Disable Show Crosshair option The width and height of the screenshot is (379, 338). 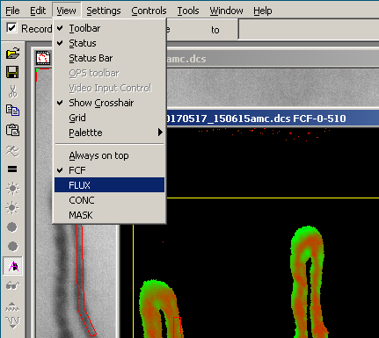click(109, 103)
